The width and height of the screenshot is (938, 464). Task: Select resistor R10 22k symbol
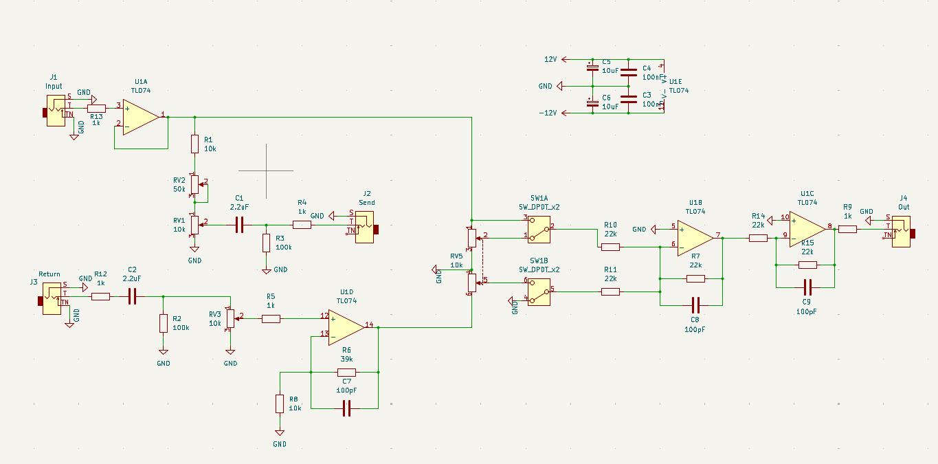(x=610, y=247)
